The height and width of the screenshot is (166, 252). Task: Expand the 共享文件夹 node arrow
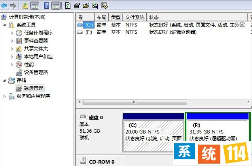[12, 49]
